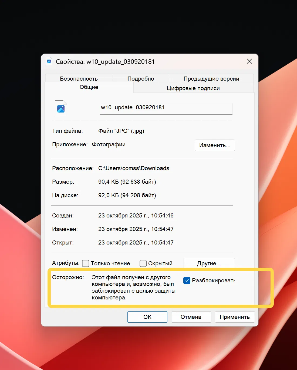Image resolution: width=297 pixels, height=370 pixels.
Task: Click the Применить button
Action: pos(235,317)
